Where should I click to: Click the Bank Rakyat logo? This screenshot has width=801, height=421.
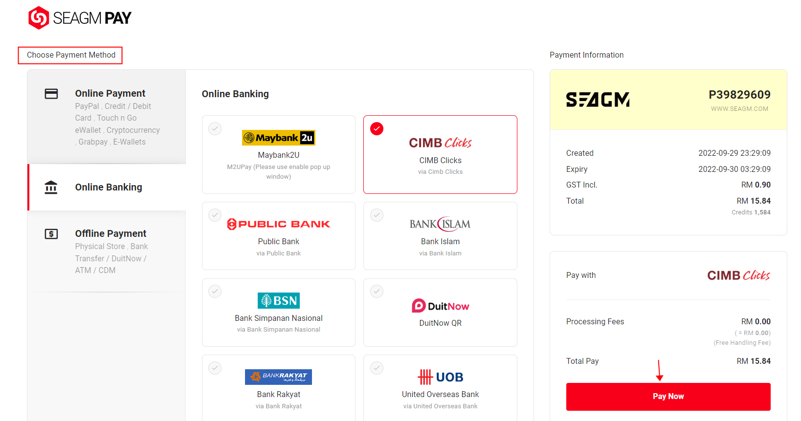pyautogui.click(x=278, y=377)
